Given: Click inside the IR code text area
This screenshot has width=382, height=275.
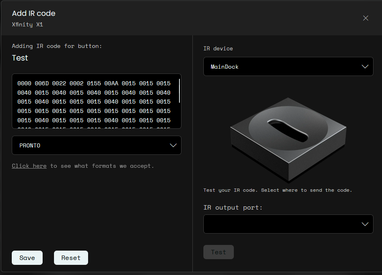Looking at the screenshot, I should click(x=97, y=101).
